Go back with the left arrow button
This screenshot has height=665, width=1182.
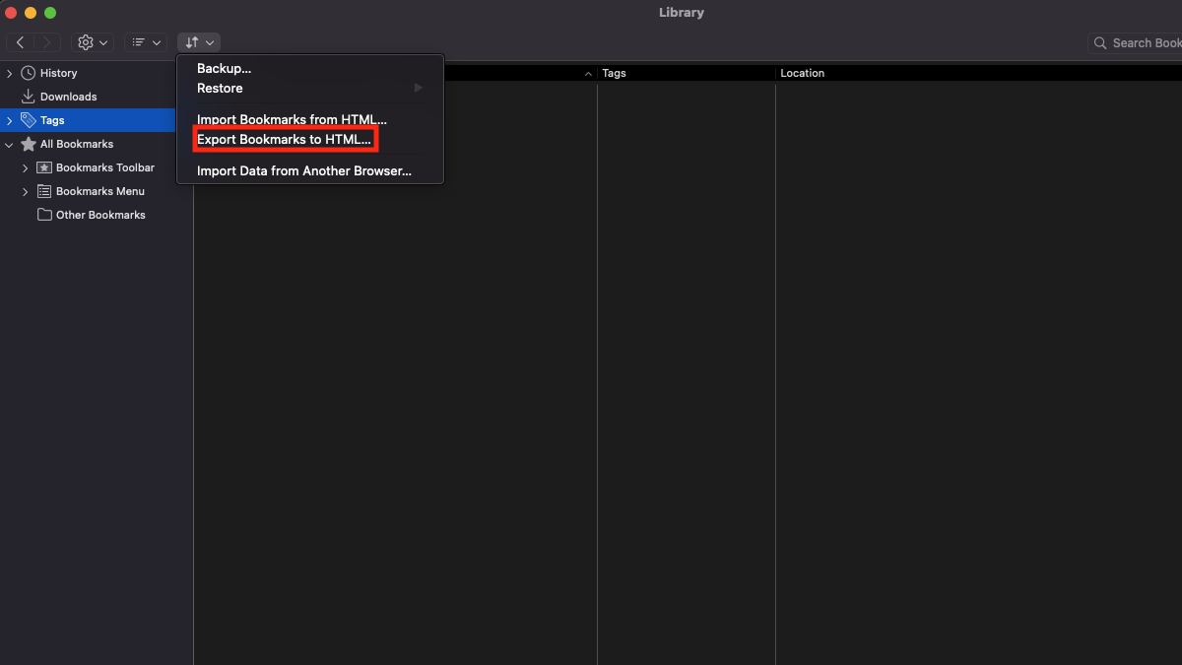click(21, 42)
